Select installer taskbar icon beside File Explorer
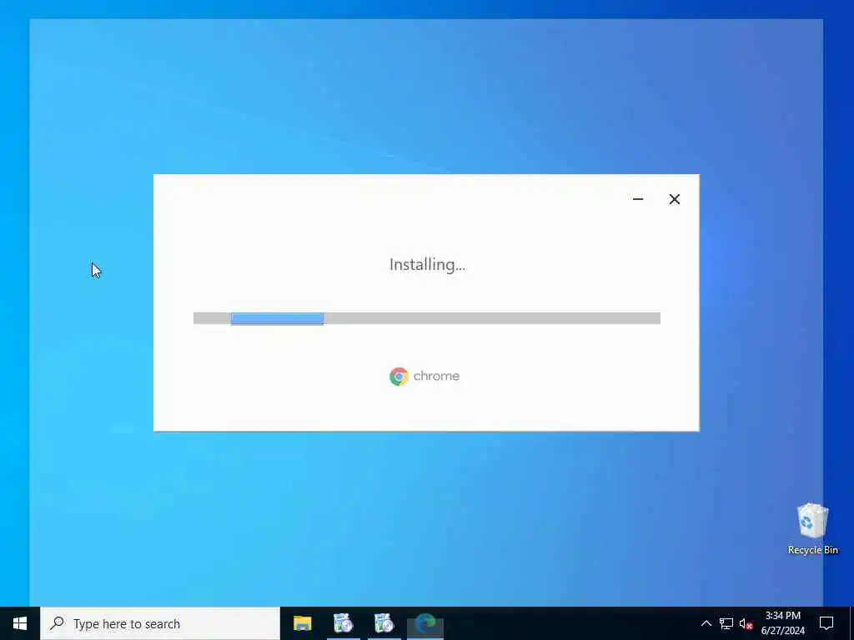This screenshot has width=854, height=640. [343, 623]
